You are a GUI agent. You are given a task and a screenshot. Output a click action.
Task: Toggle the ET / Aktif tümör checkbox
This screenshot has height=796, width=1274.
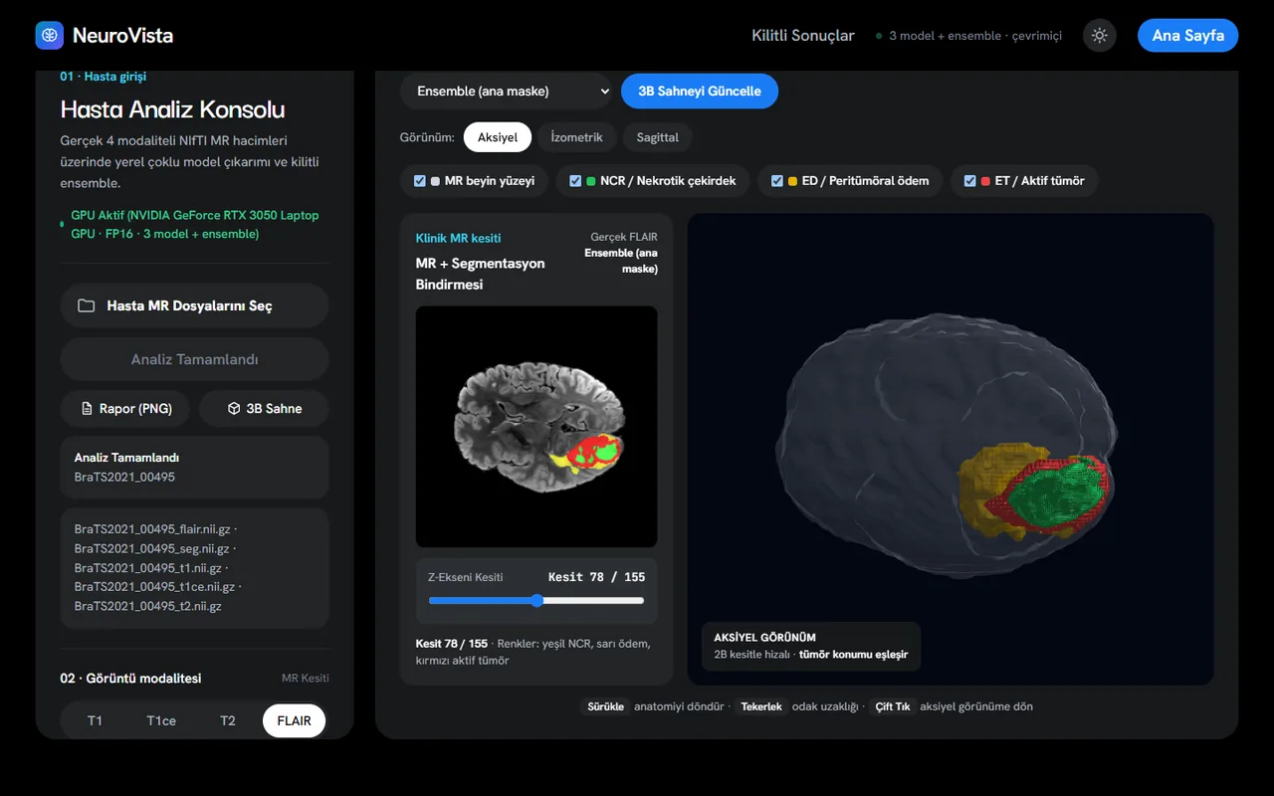969,181
